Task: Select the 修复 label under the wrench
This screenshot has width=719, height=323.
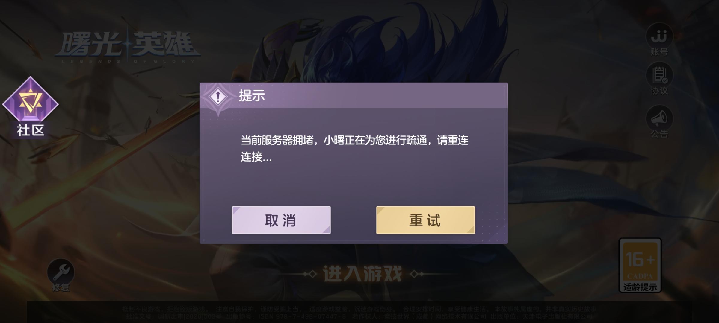Action: coord(61,288)
